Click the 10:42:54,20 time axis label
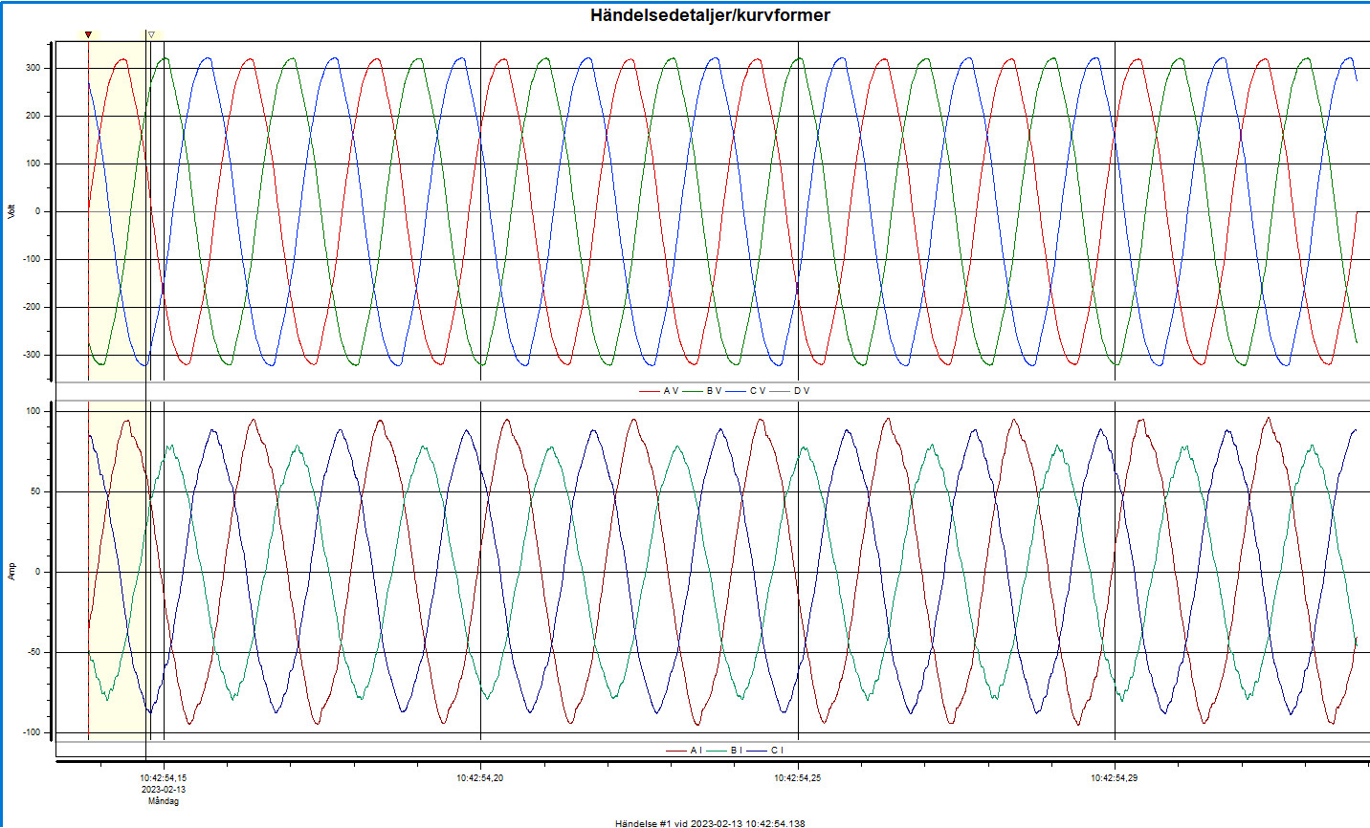 pyautogui.click(x=480, y=778)
